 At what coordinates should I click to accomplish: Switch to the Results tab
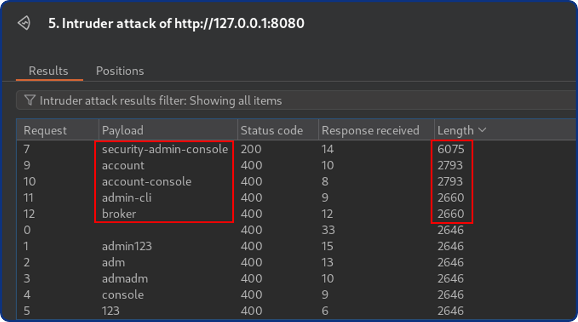click(48, 71)
